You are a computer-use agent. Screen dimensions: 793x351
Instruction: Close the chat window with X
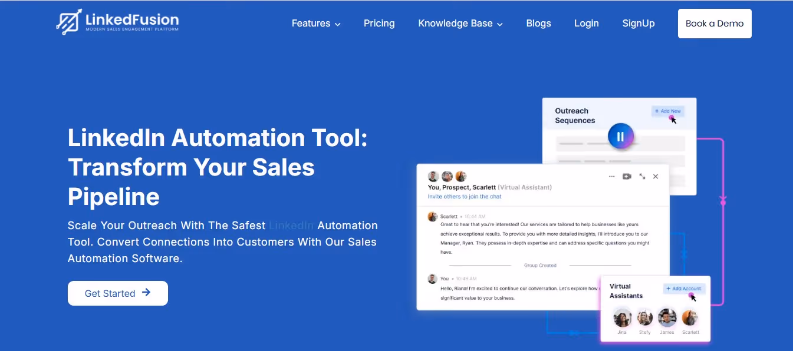(656, 177)
